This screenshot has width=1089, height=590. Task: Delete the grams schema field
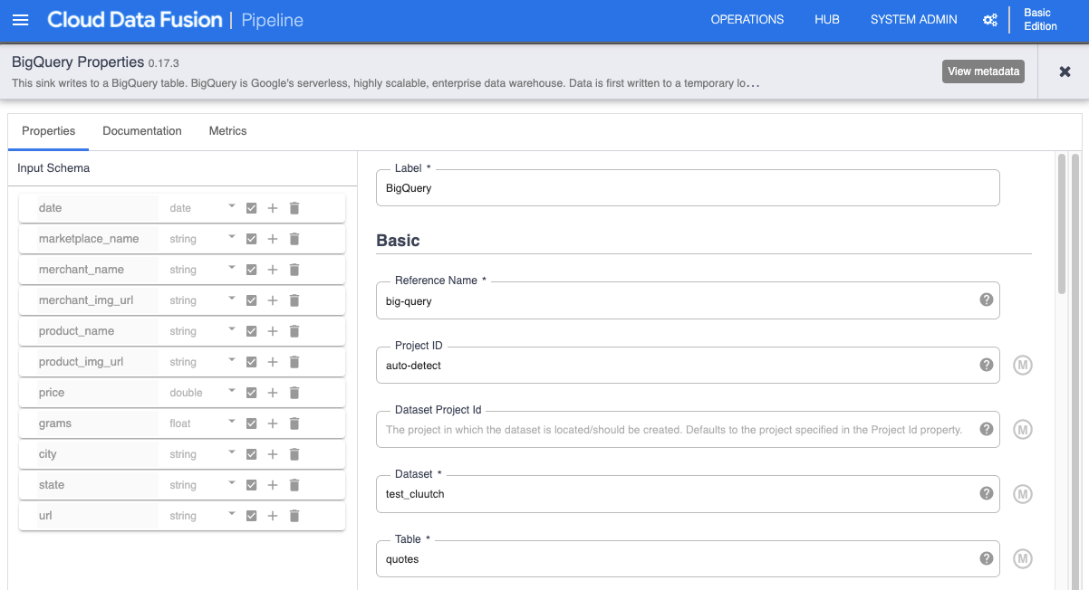click(294, 423)
